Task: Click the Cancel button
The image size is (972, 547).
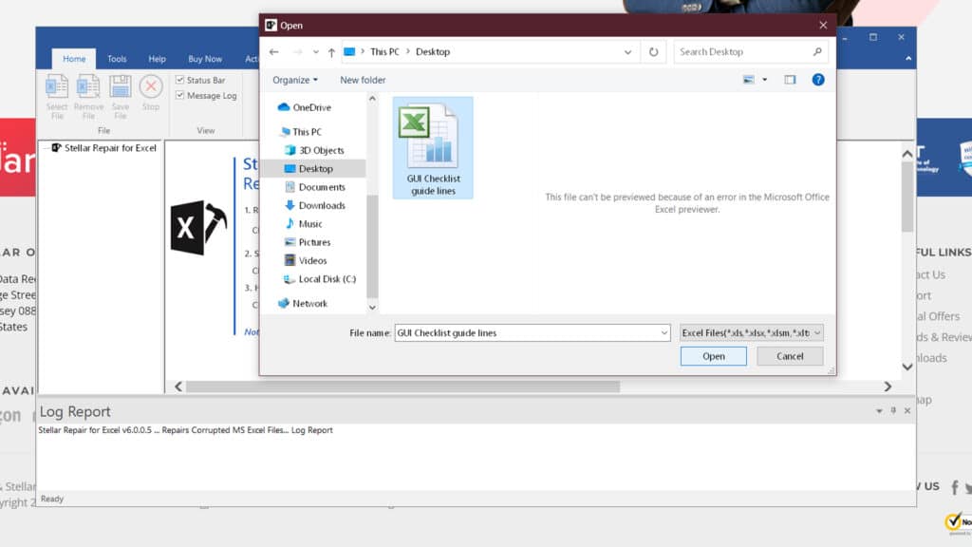Action: coord(790,356)
